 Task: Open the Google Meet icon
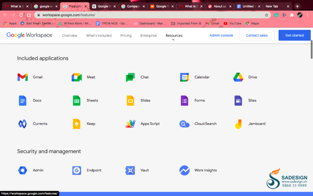click(77, 77)
